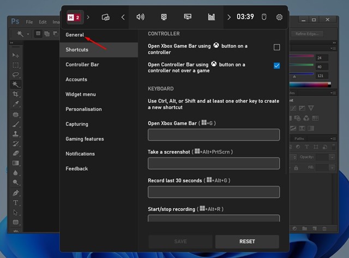Screen dimensions: 349x258
Task: Select the Rounded Rectangle shape tool
Action: pos(16,222)
